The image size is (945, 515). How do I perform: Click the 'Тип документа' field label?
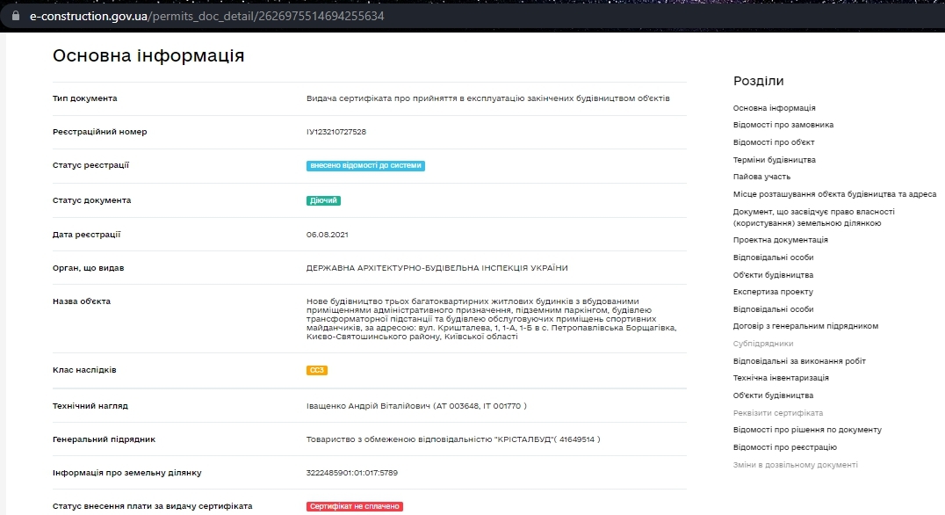(84, 98)
